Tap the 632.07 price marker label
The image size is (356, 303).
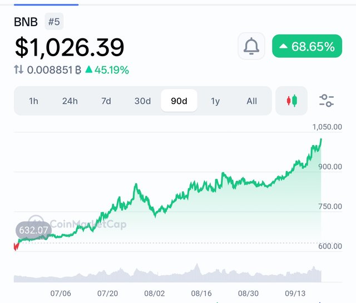click(x=33, y=230)
